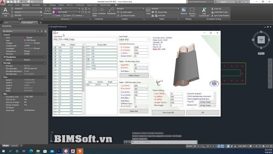Viewport: 273px width, 154px height.
Task: Click the Dimension tool in ribbon
Action: (47, 12)
